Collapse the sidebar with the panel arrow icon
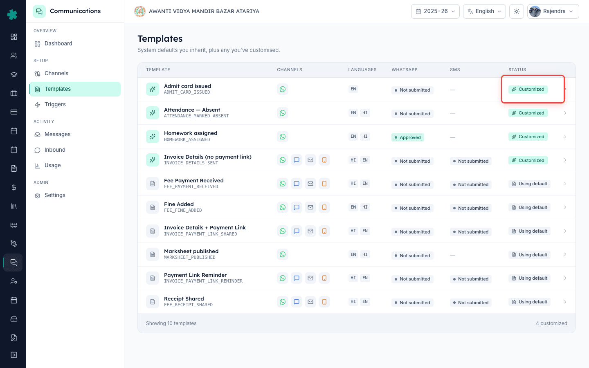 14,355
